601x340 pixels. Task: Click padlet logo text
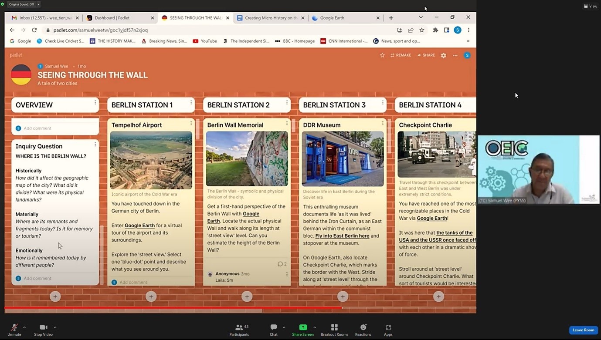click(x=16, y=55)
